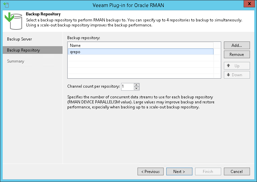Viewport: 257px width, 182px height.
Task: Select the Backup Repository step
Action: pyautogui.click(x=32, y=50)
